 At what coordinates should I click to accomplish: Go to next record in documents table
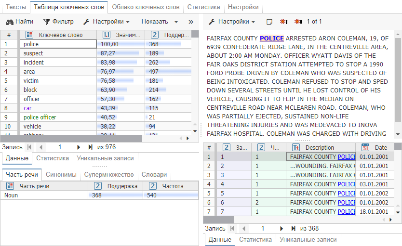click(281, 229)
